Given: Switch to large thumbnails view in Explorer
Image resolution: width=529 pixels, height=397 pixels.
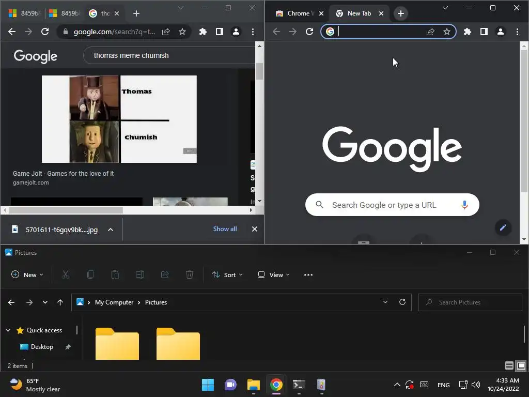Looking at the screenshot, I should point(521,365).
